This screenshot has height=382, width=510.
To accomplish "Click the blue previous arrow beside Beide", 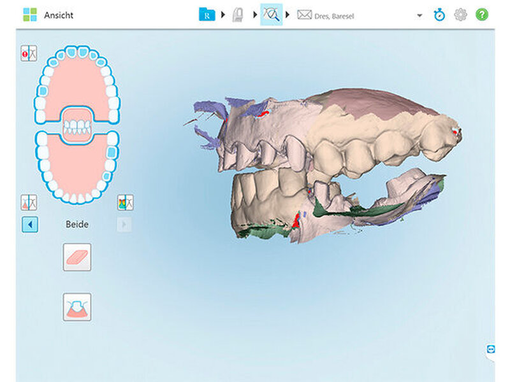I will tap(30, 225).
